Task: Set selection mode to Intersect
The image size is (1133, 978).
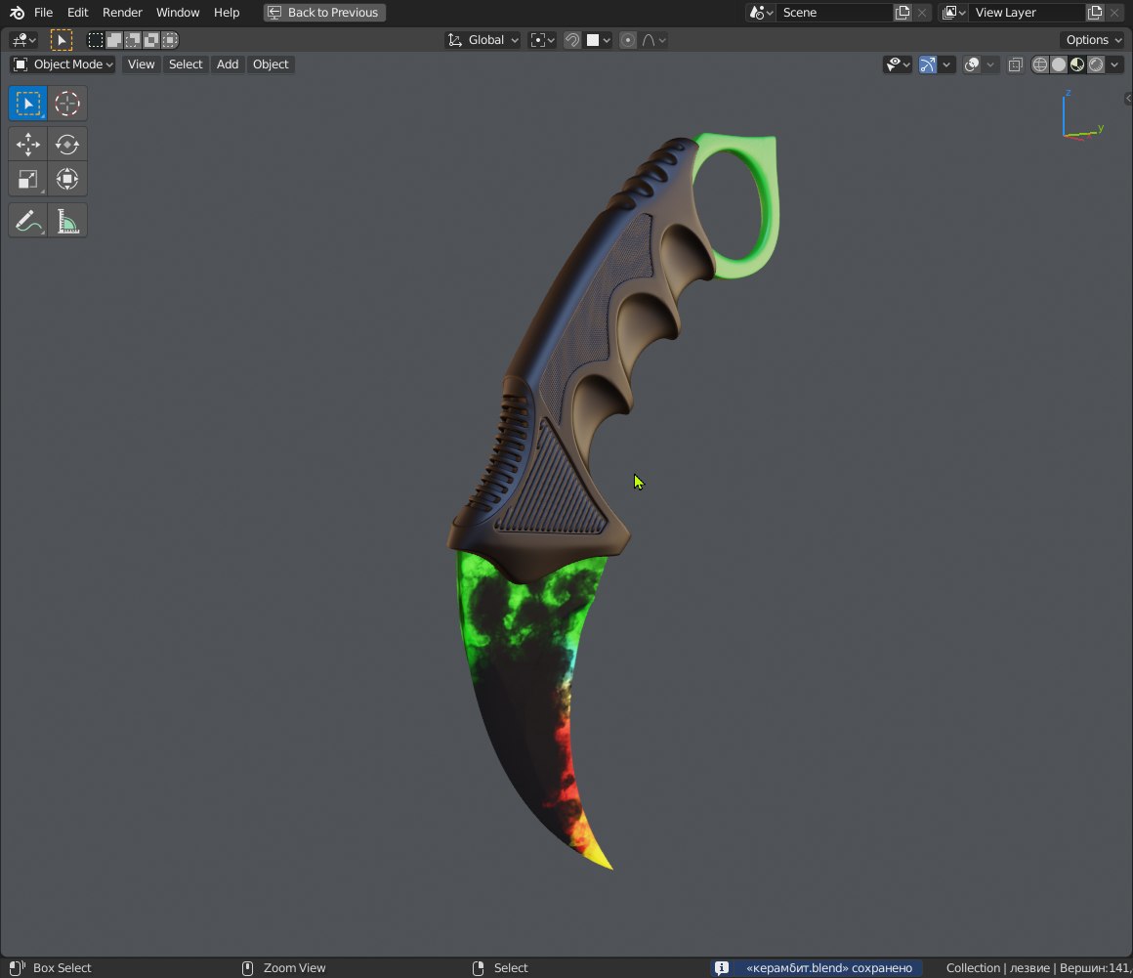Action: pyautogui.click(x=170, y=40)
